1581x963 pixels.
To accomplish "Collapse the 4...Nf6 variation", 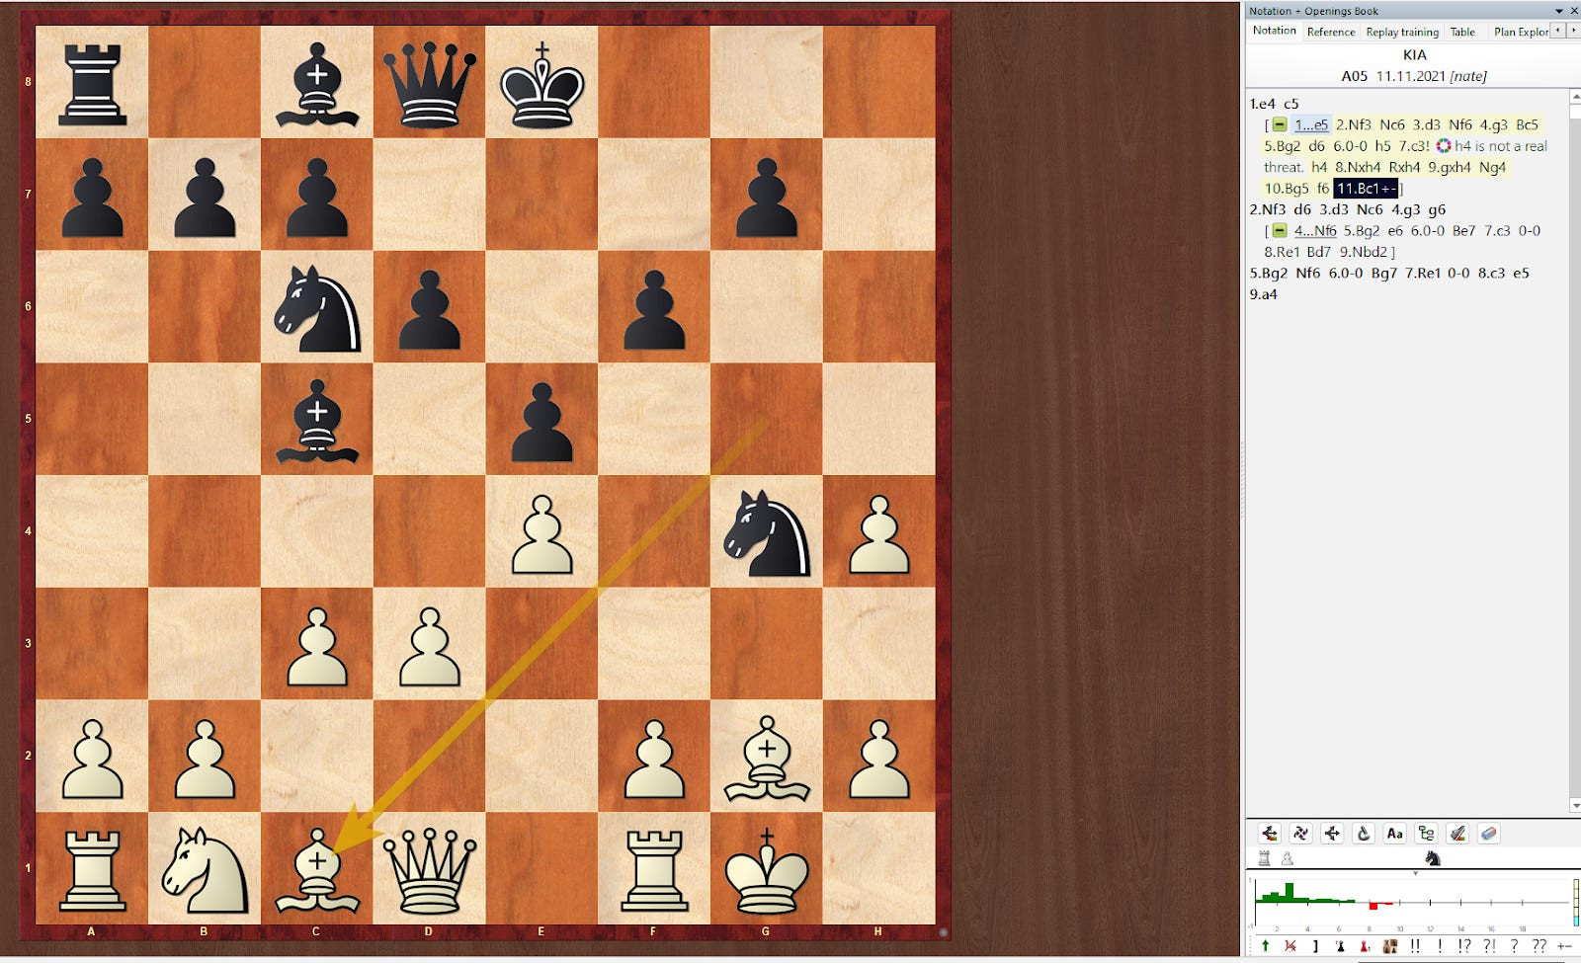I will [x=1280, y=230].
